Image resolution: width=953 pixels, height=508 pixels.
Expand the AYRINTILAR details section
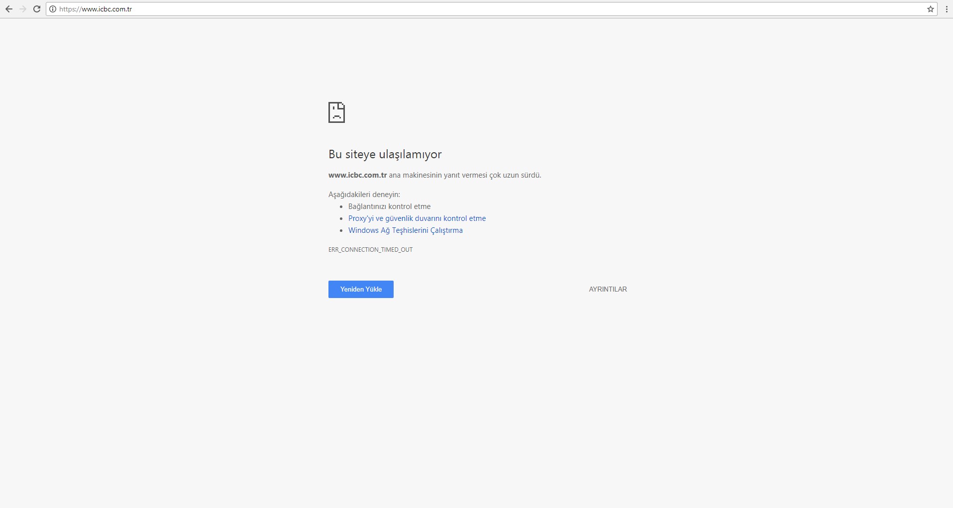tap(608, 289)
